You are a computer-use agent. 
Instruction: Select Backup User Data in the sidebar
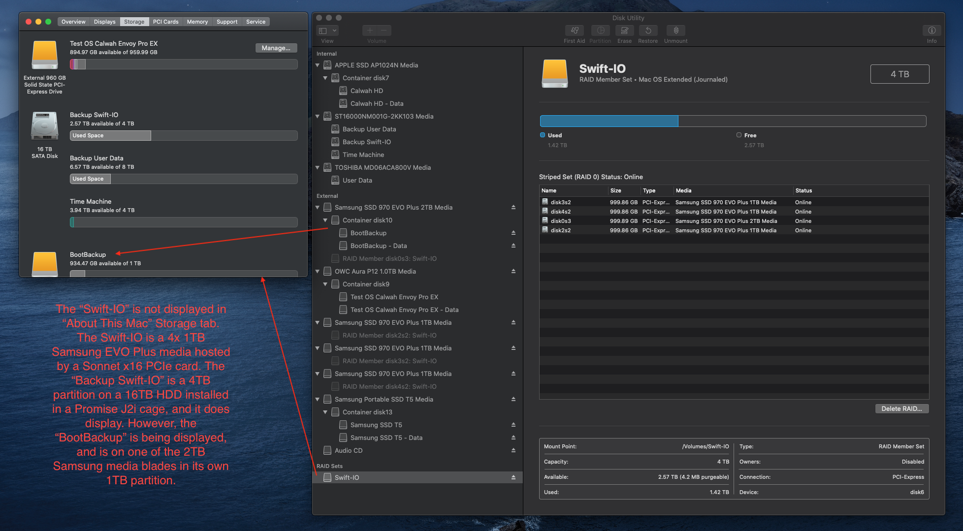click(x=369, y=129)
